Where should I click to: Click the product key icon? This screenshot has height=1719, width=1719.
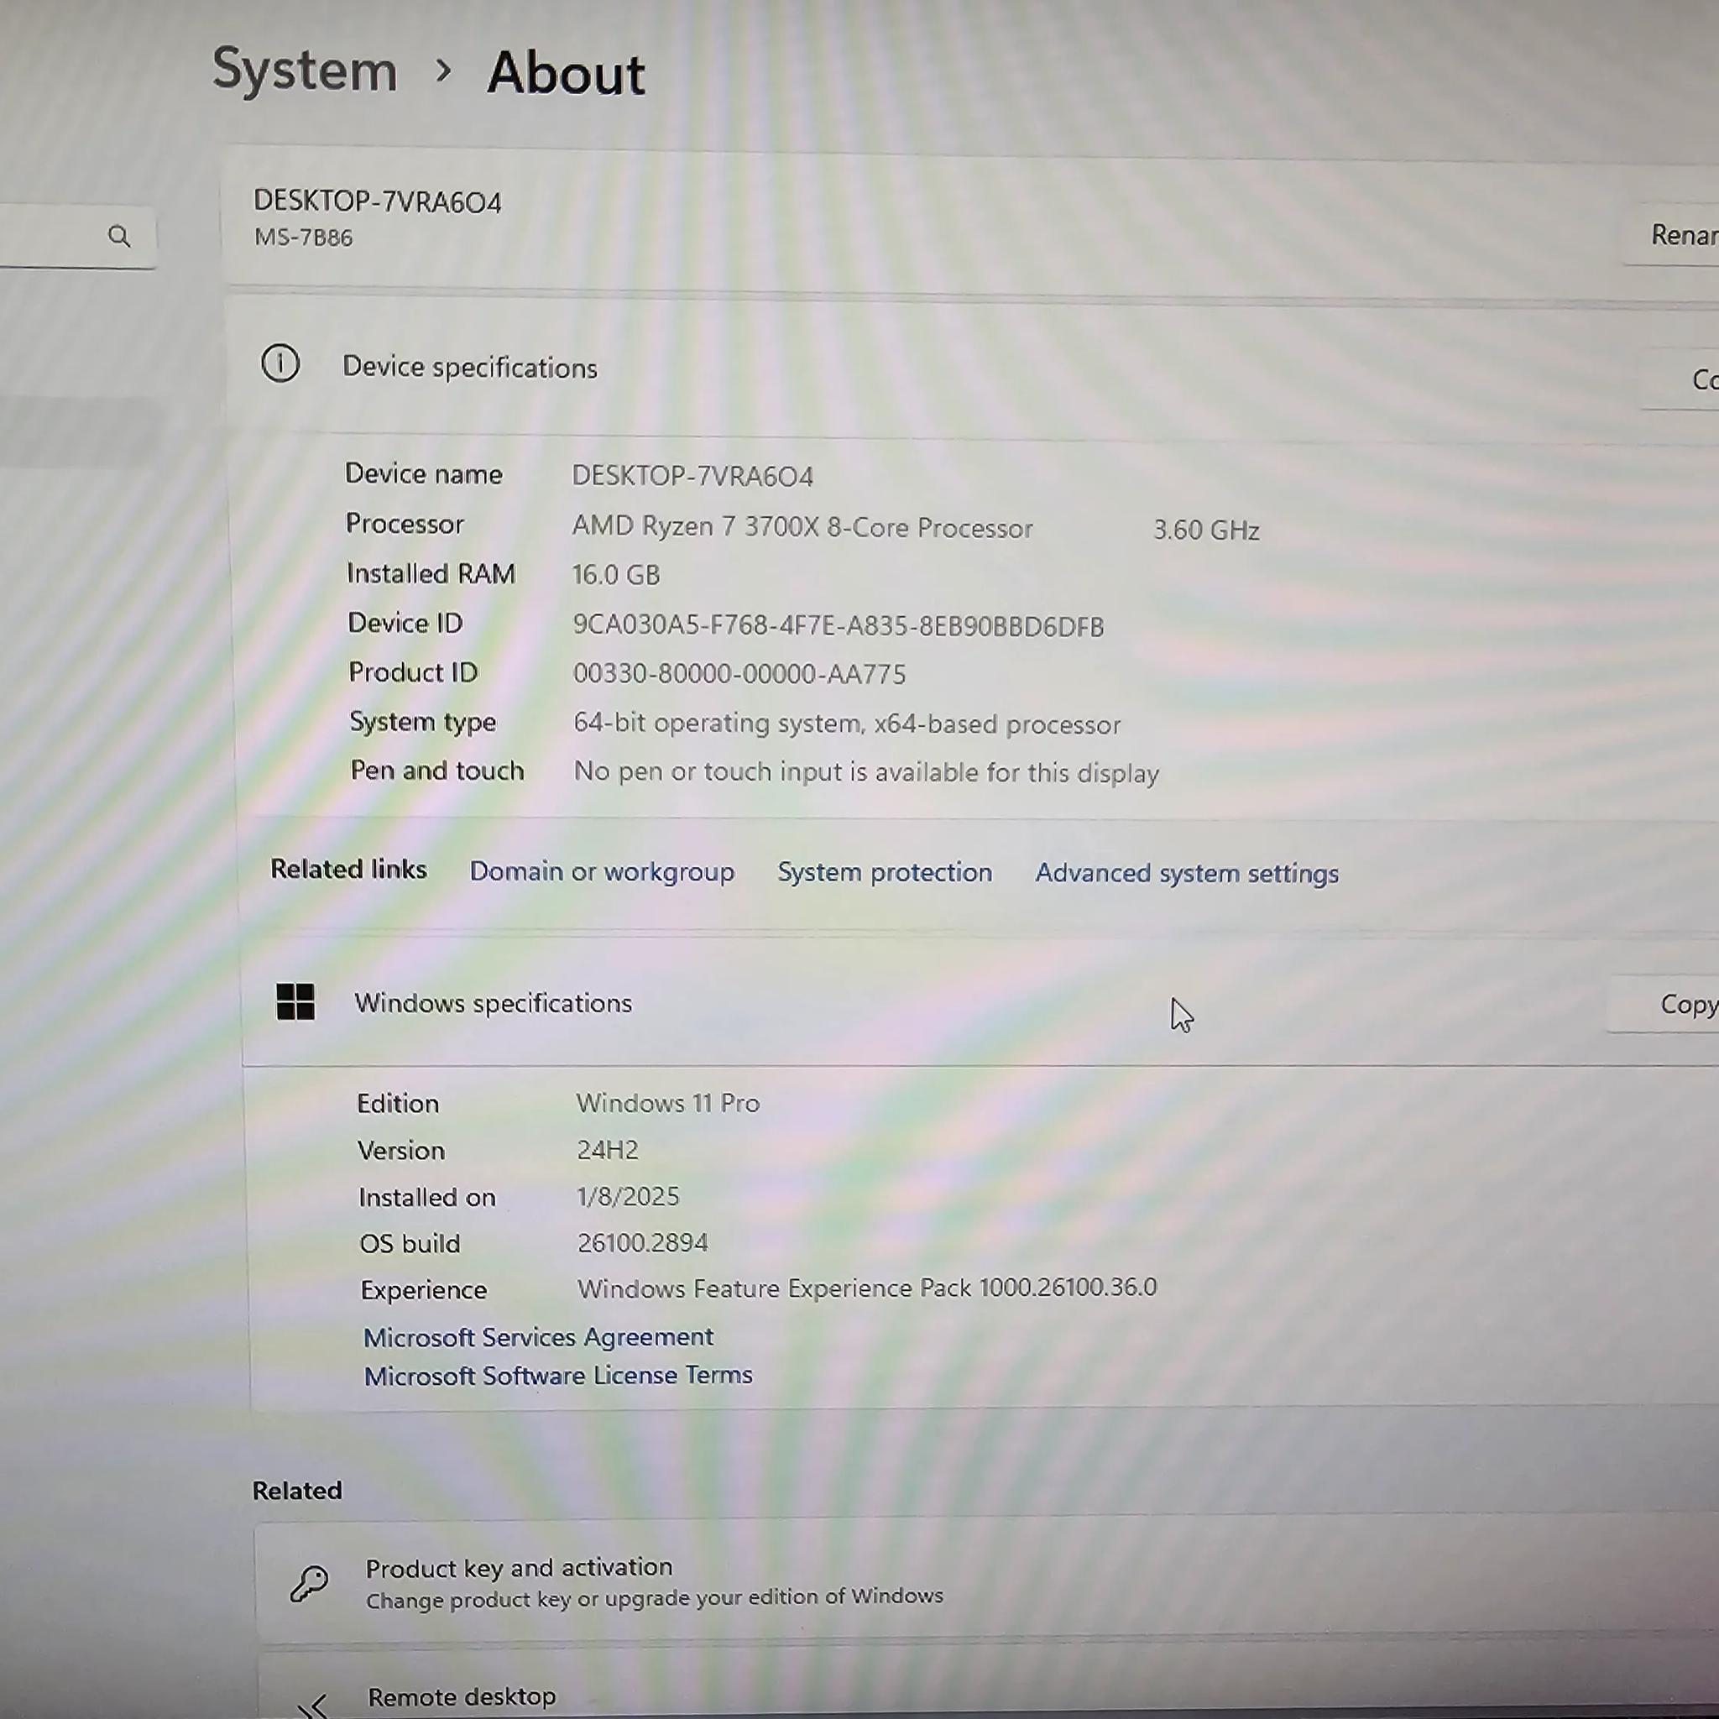click(310, 1585)
